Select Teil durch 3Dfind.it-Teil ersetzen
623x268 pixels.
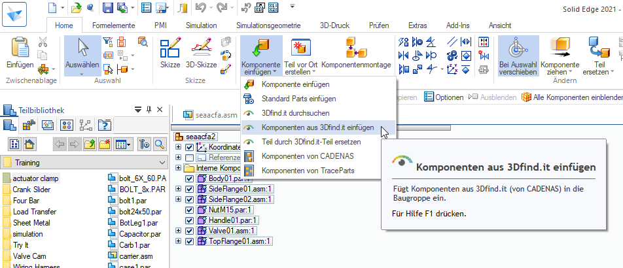click(x=318, y=142)
